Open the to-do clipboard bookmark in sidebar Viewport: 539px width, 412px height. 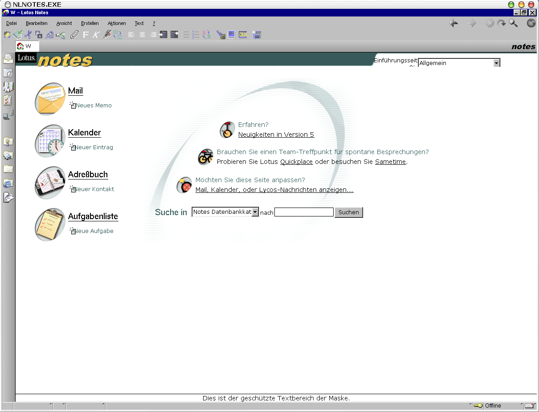pos(8,101)
